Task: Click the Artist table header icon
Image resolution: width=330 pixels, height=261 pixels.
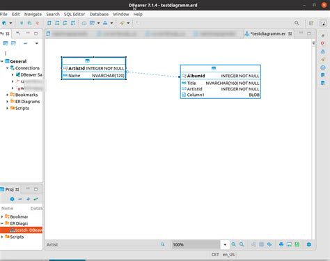Action: (x=87, y=61)
